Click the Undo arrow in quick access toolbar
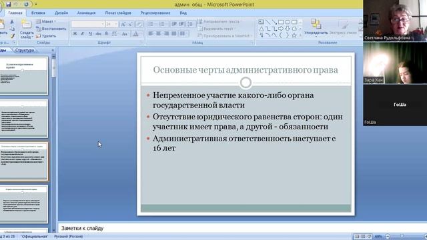Viewport: 427px width, 240px height. 16,5
